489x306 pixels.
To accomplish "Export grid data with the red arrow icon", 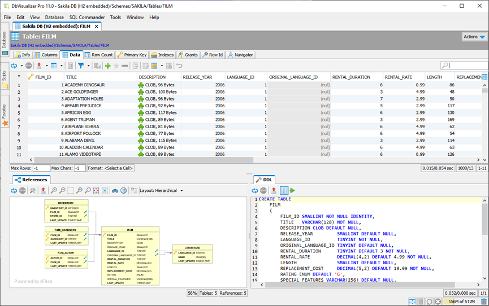I will coord(39,65).
